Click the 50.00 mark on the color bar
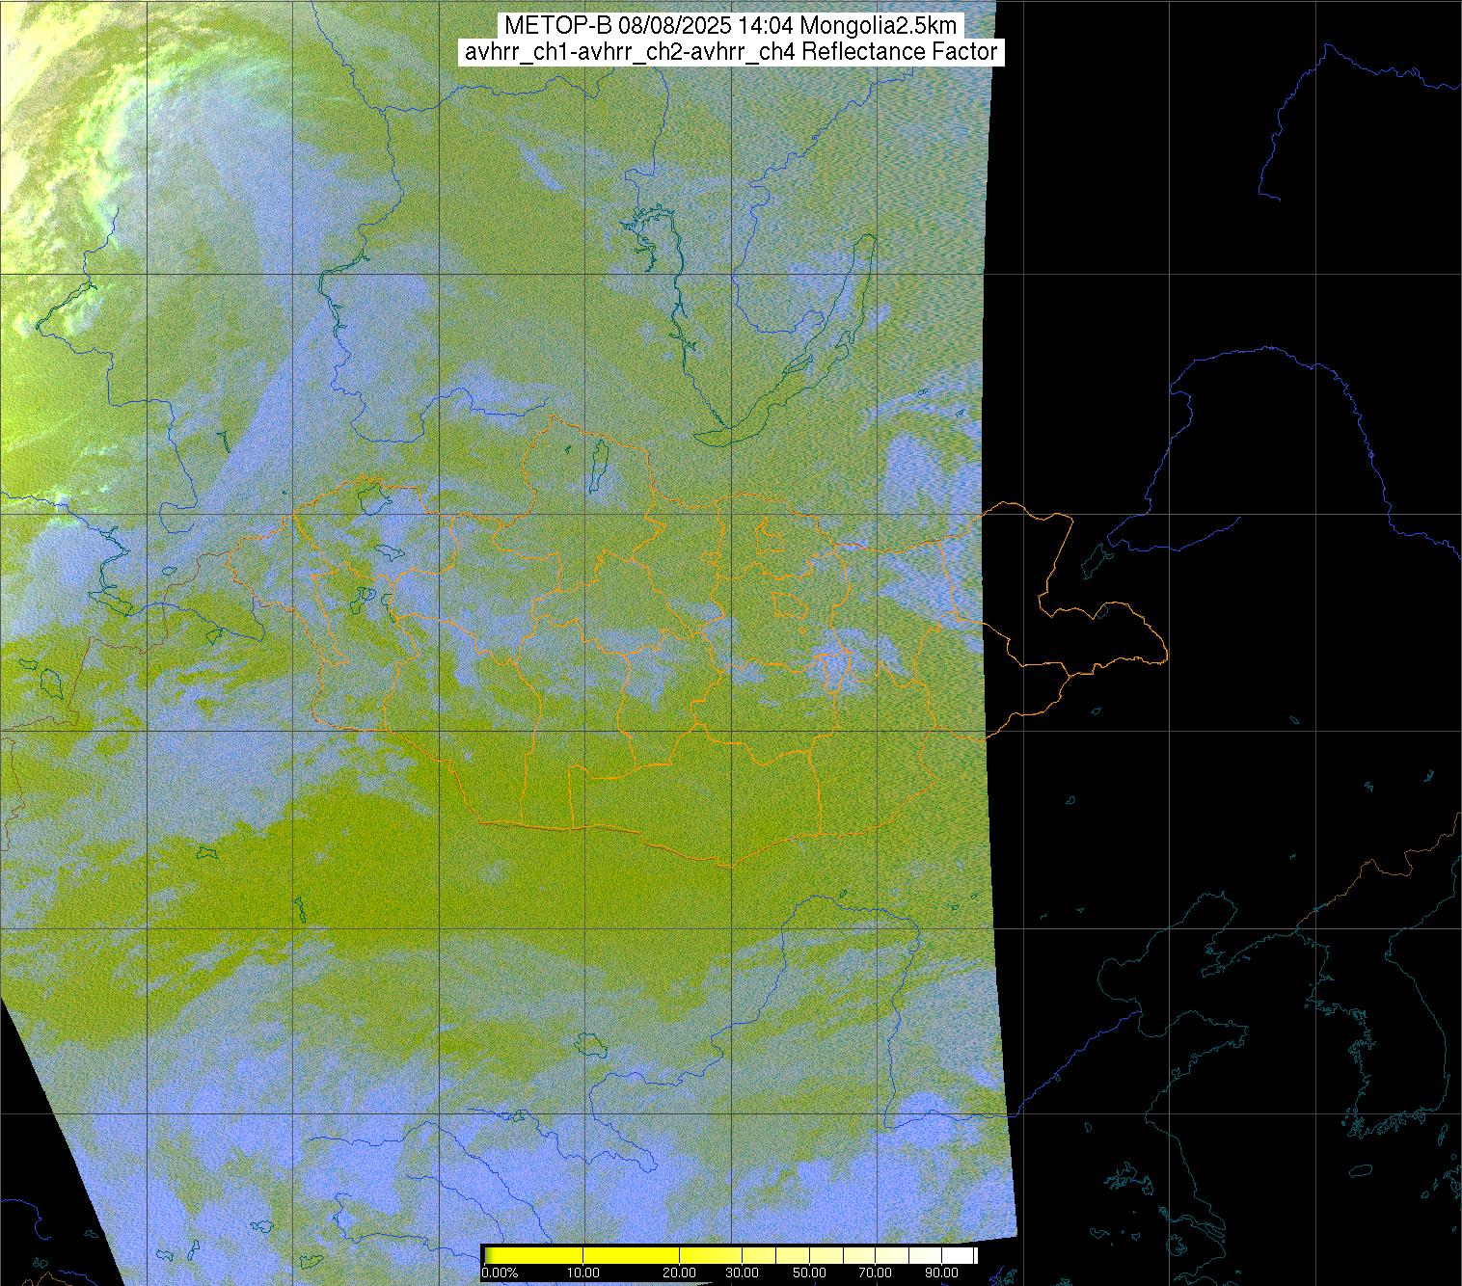The width and height of the screenshot is (1462, 1286). [810, 1273]
